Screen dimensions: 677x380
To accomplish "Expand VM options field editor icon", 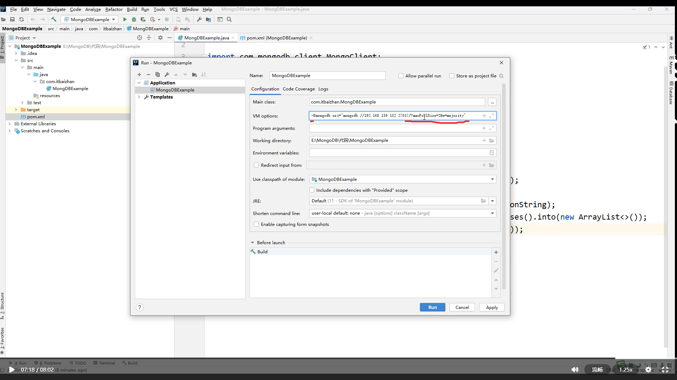I will (x=492, y=116).
